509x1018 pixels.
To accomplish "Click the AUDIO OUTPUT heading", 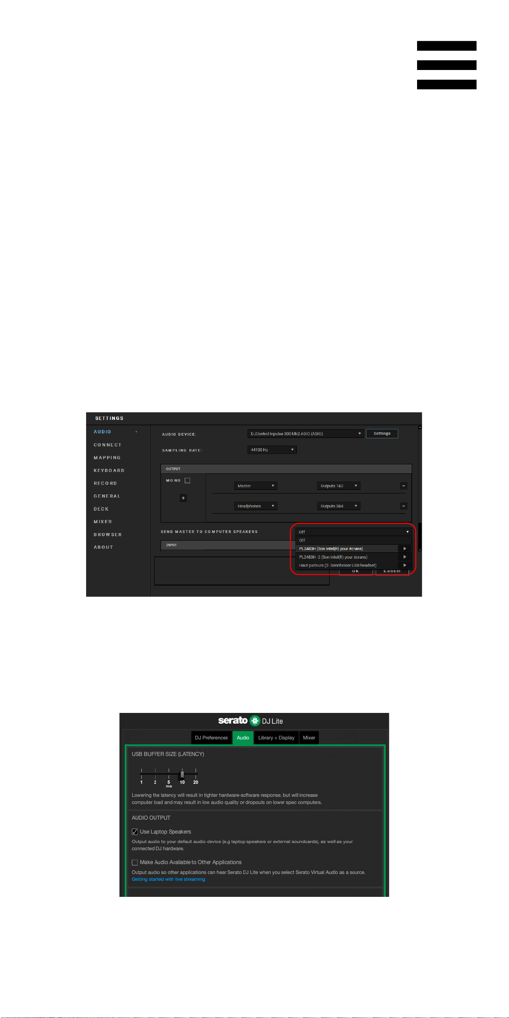I will point(151,818).
